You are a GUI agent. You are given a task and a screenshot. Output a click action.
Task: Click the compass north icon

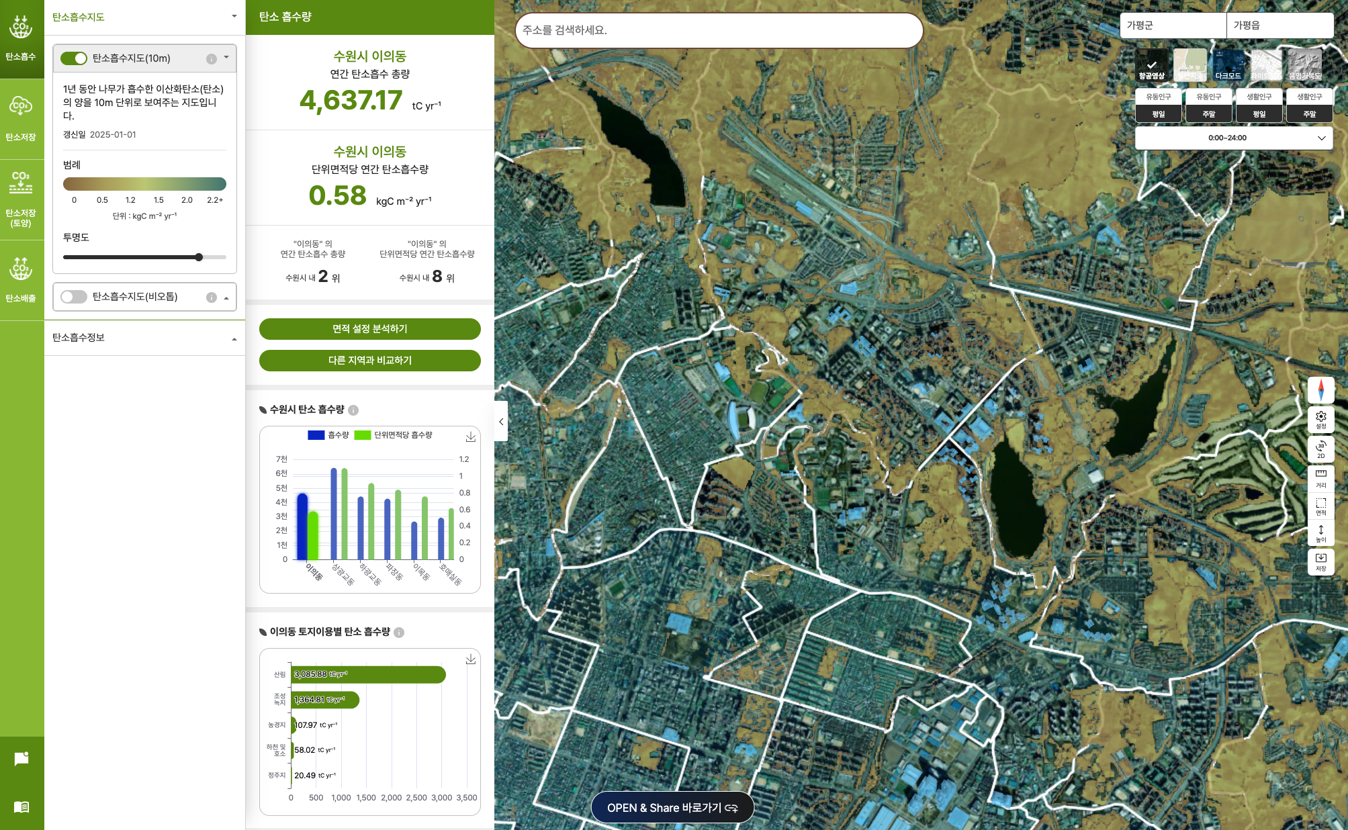(x=1320, y=390)
